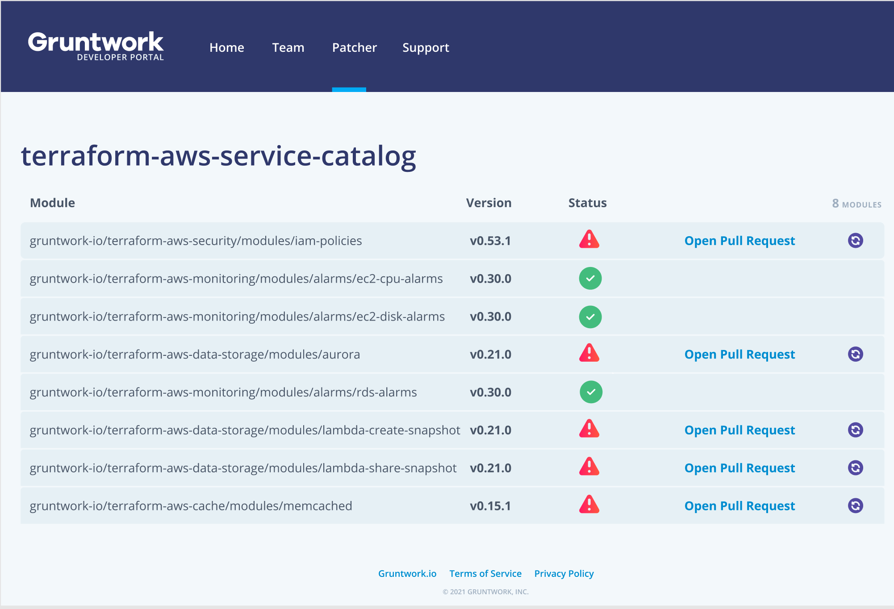The image size is (894, 609).
Task: Open Pull Request for aurora module
Action: point(739,355)
